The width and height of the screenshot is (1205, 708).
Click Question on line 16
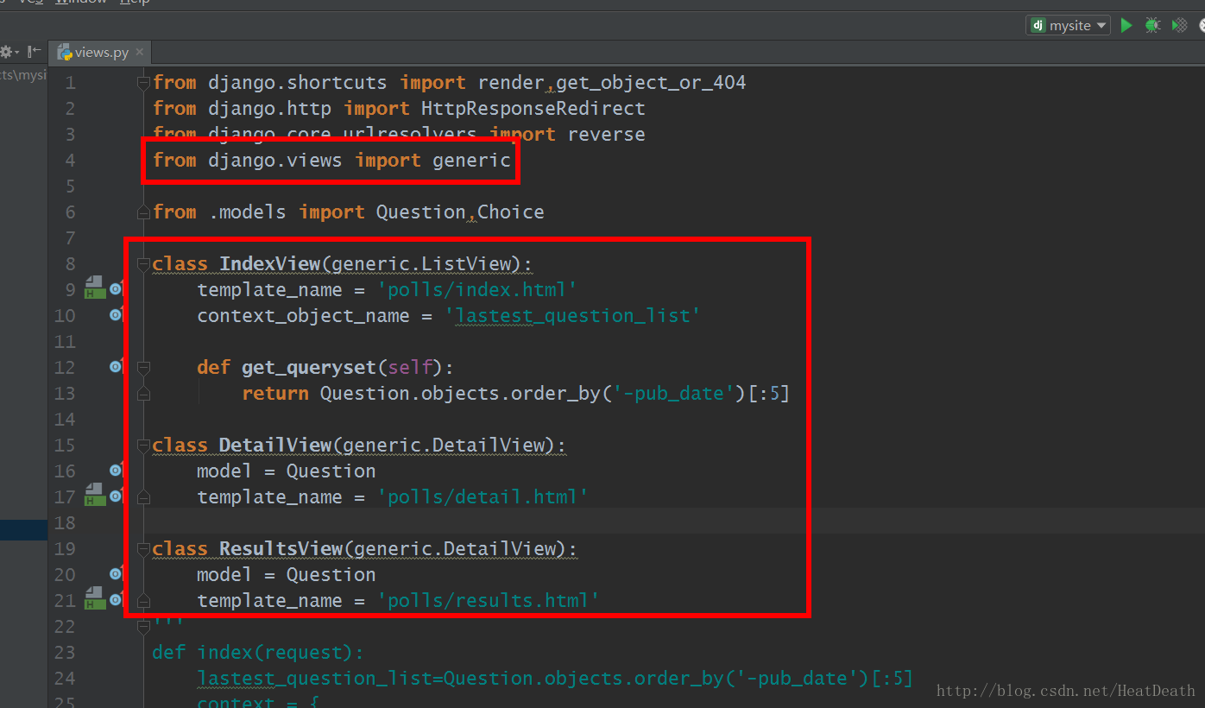point(331,471)
